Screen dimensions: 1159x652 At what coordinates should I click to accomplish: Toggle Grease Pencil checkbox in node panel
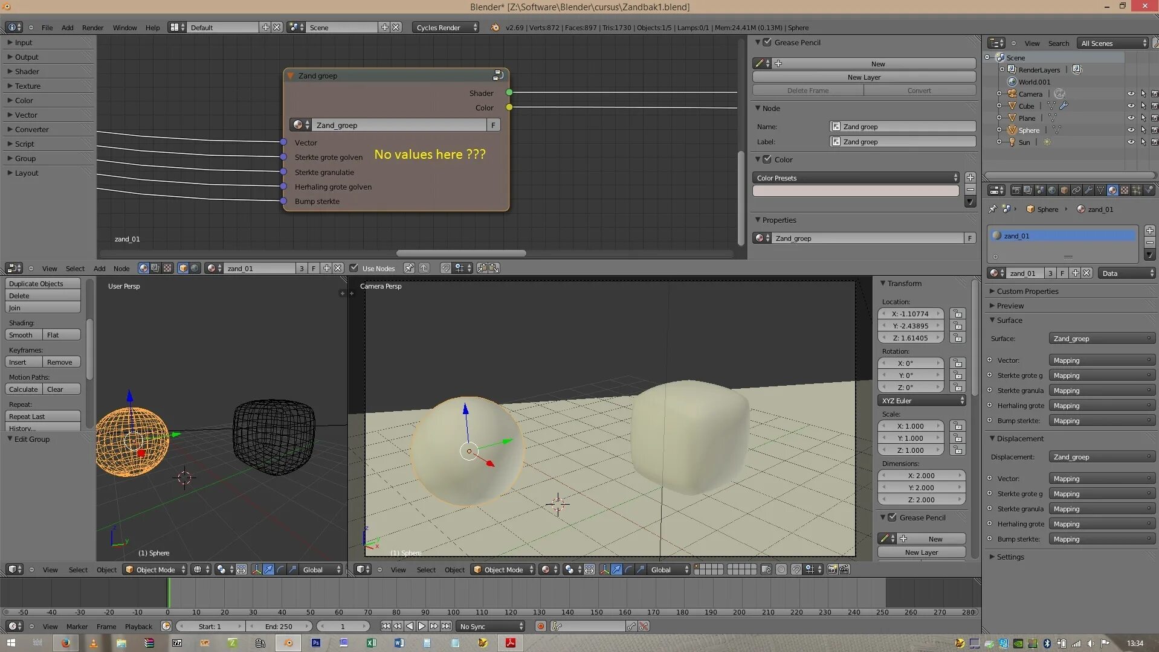pos(767,42)
